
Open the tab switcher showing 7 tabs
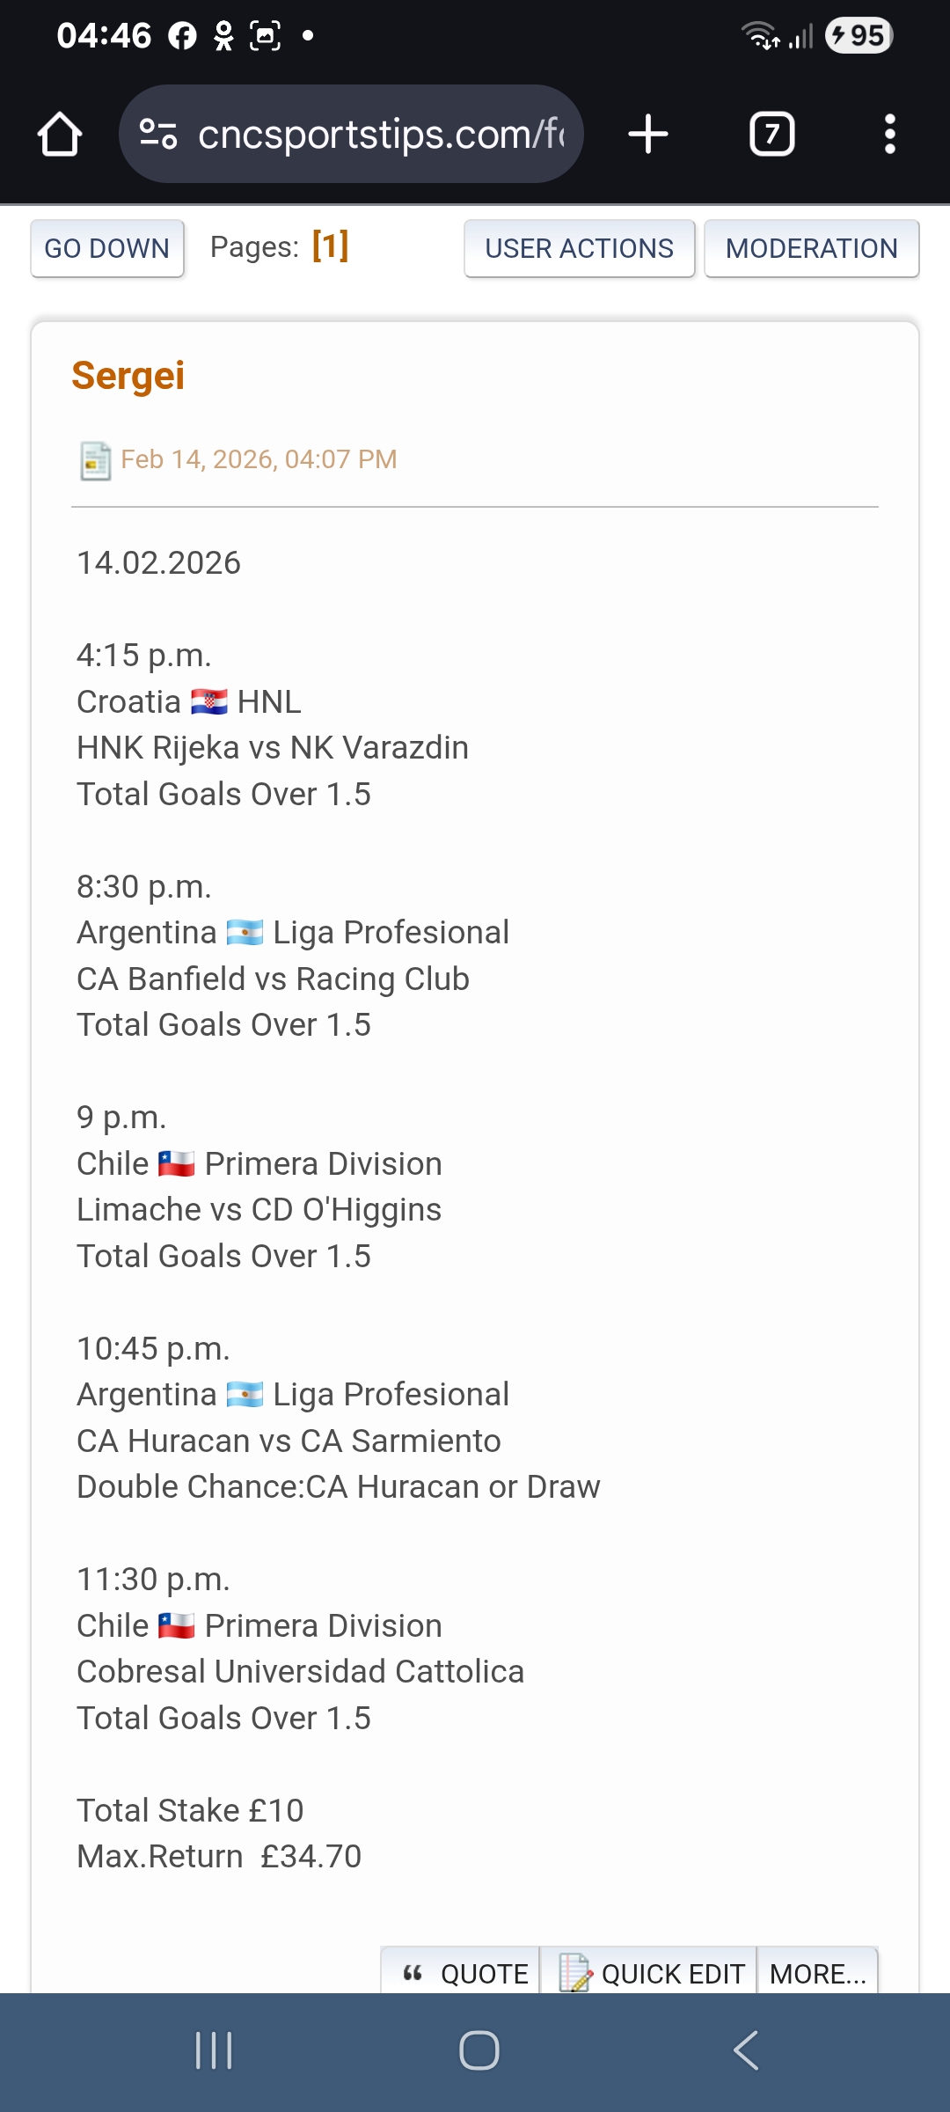tap(771, 135)
